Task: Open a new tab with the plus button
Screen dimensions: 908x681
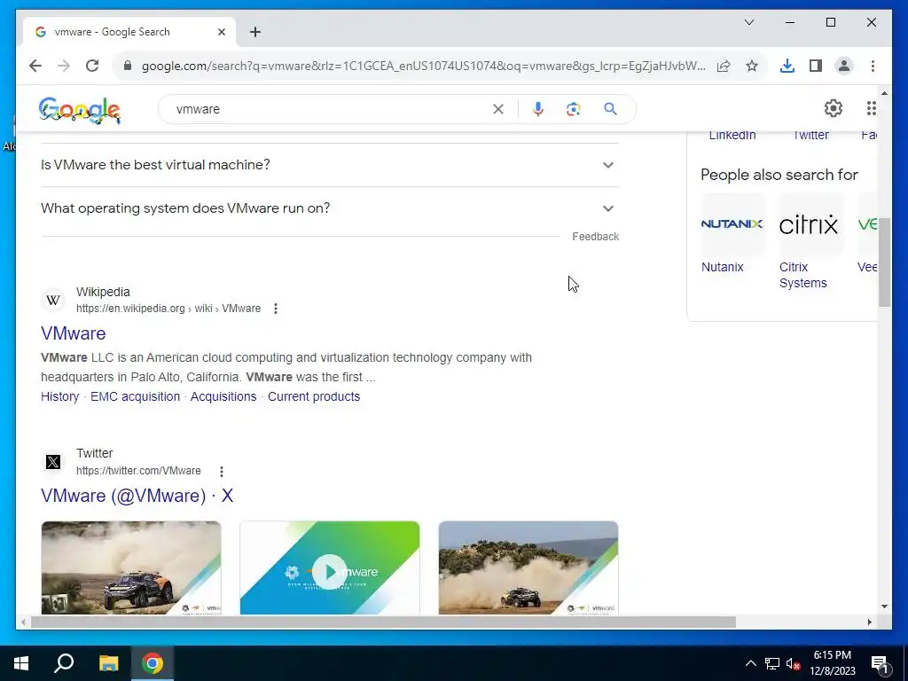Action: point(255,32)
